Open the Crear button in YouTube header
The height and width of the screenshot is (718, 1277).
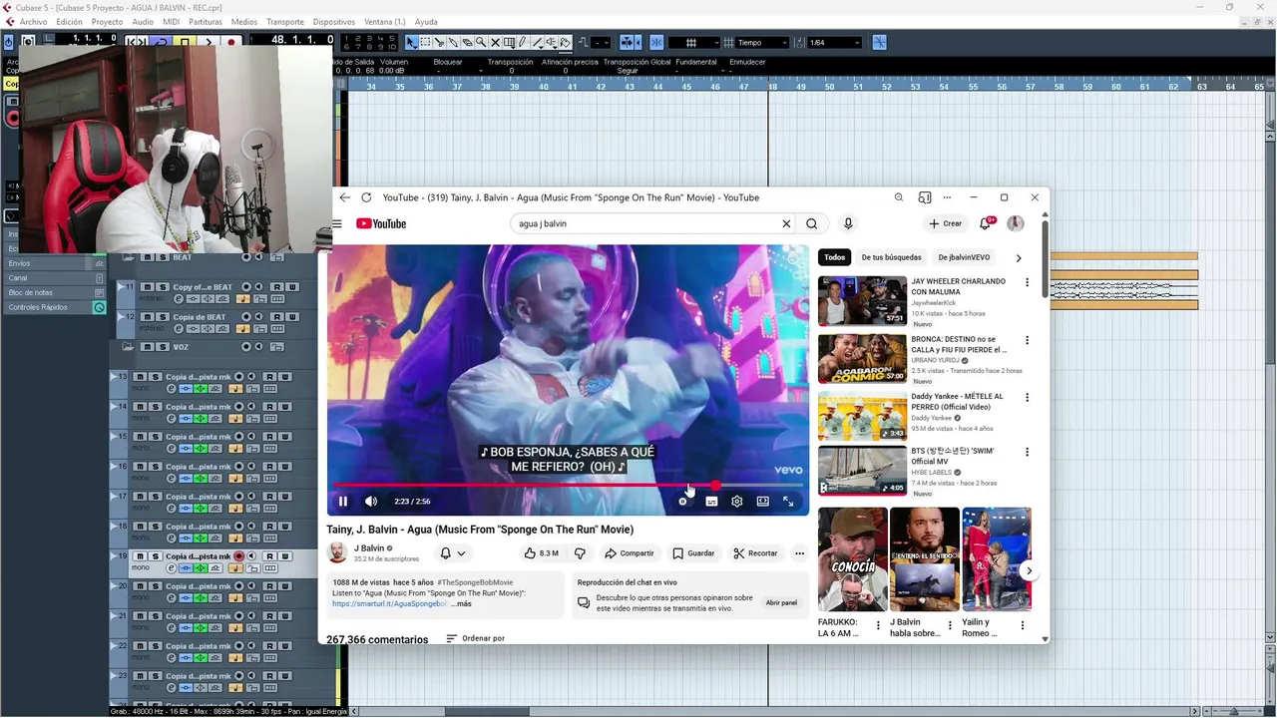click(945, 223)
